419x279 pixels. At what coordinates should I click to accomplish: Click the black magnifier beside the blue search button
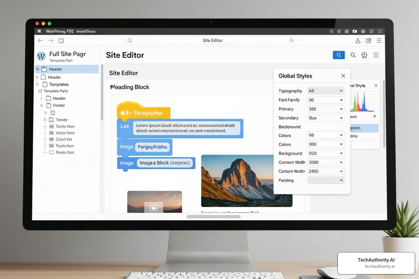pyautogui.click(x=353, y=55)
